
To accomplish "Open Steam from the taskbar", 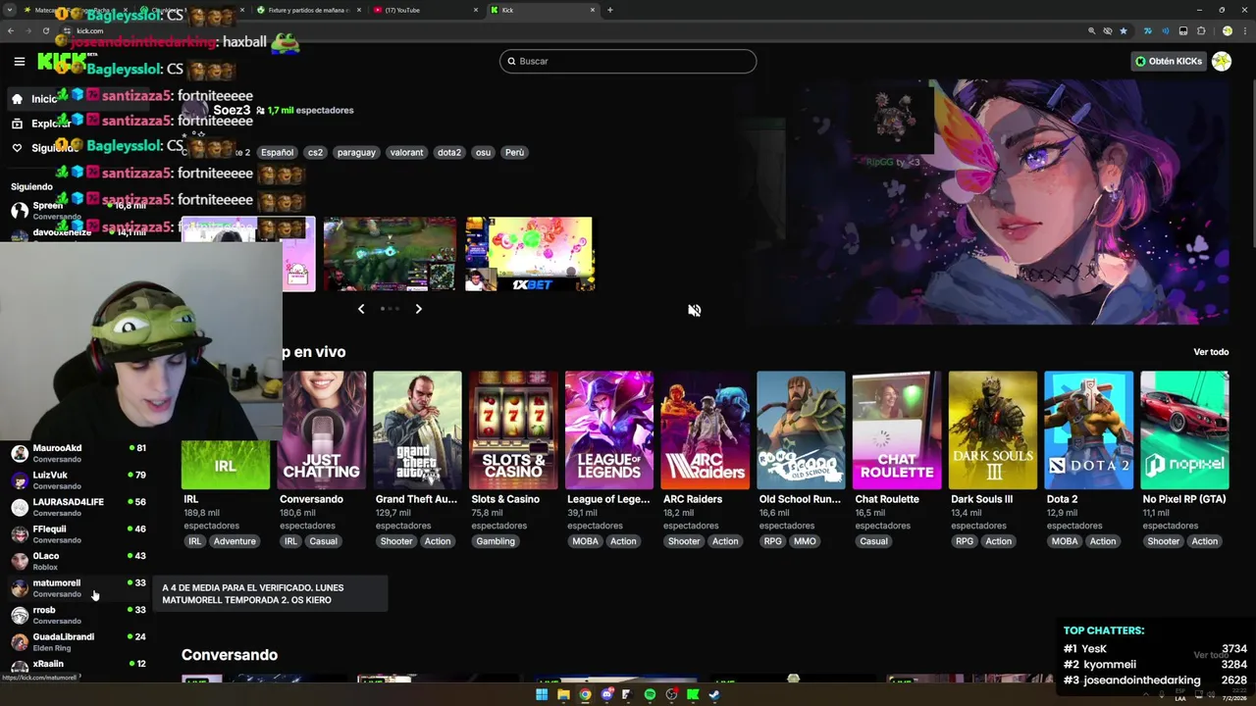I will [x=714, y=695].
